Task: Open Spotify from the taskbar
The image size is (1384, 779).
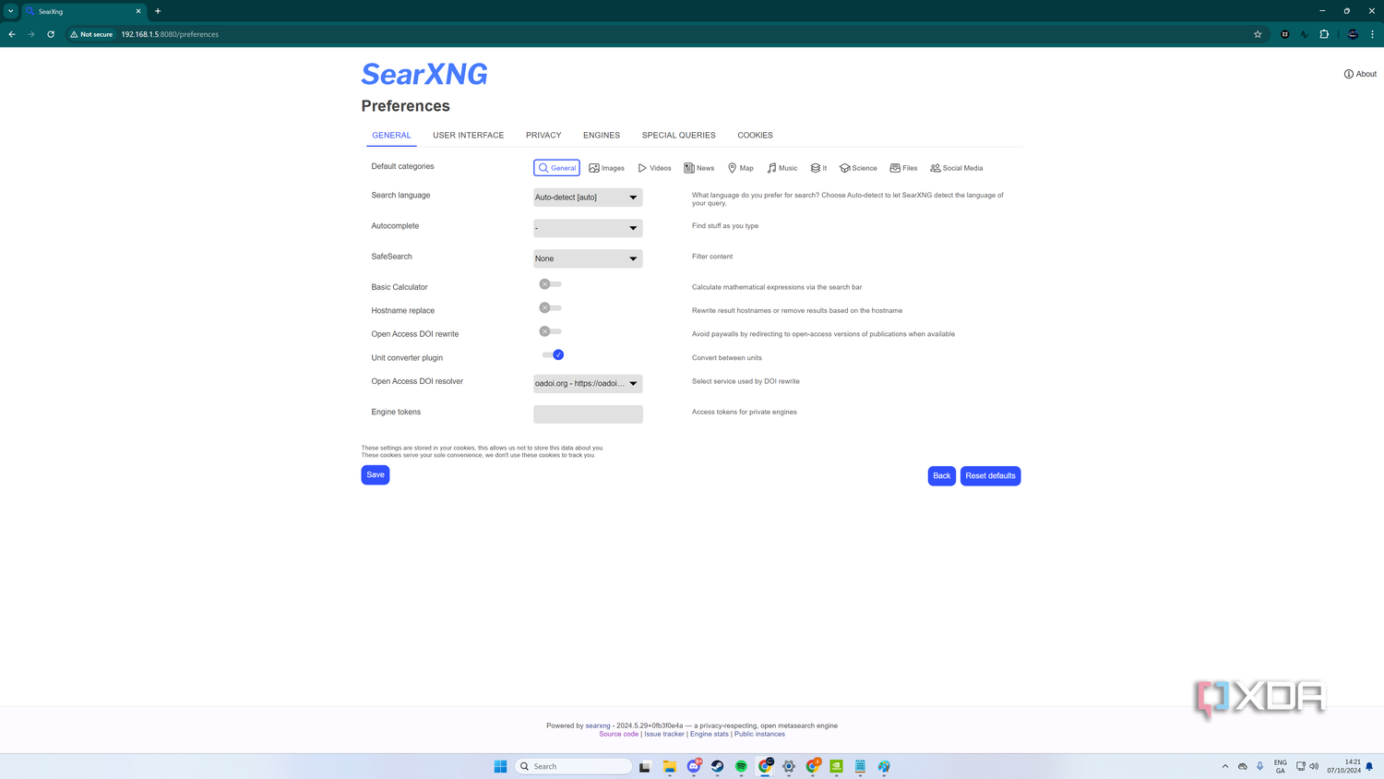Action: coord(741,766)
